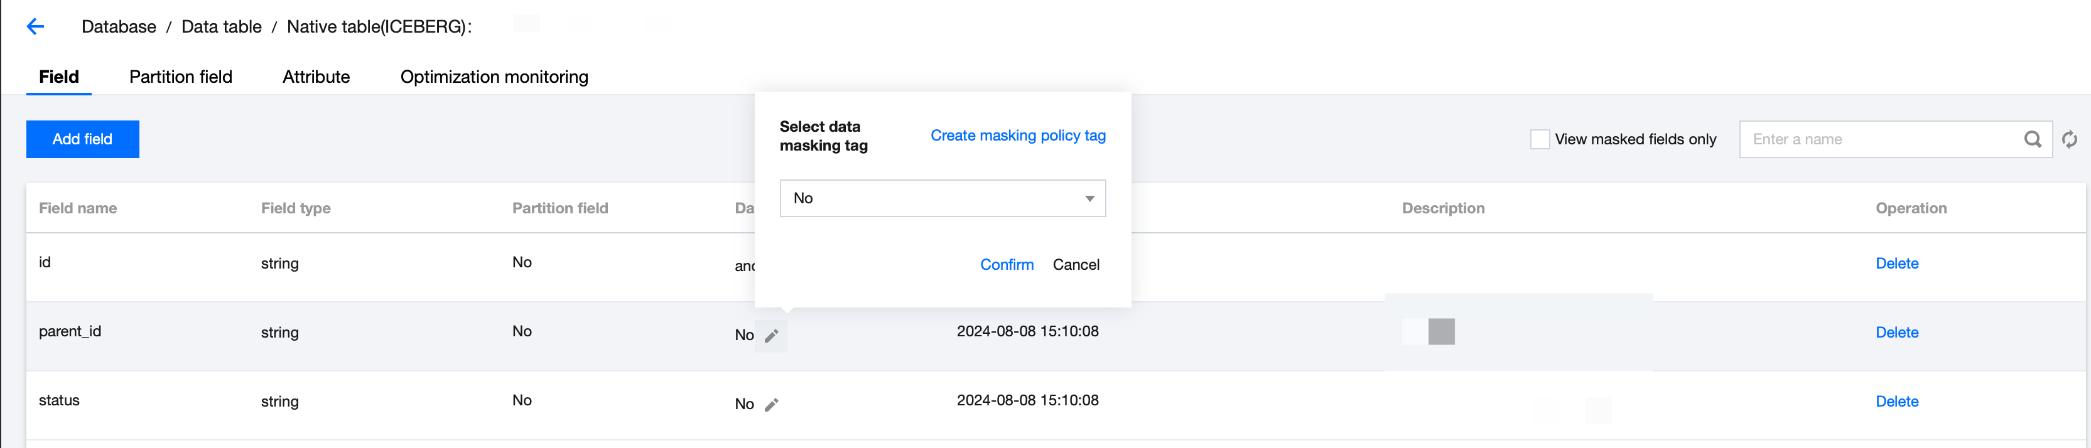Click the search magnifier icon
The image size is (2091, 448).
coord(2032,139)
